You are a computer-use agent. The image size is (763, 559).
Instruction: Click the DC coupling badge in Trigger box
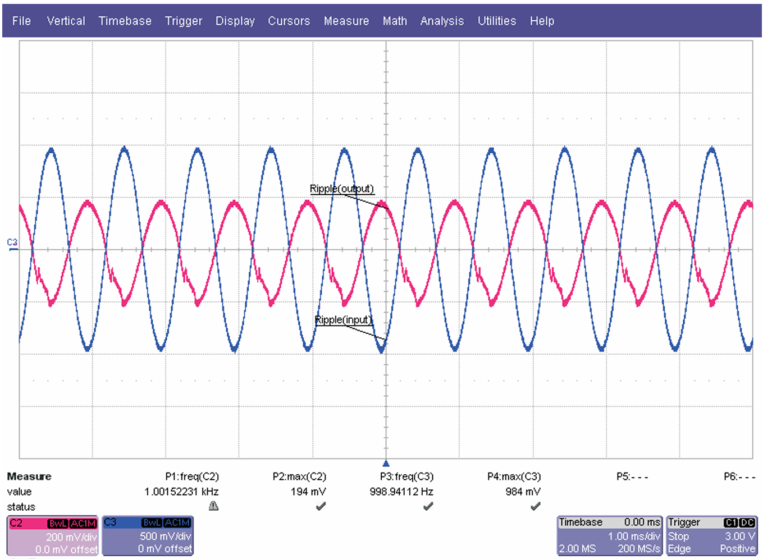tap(747, 523)
